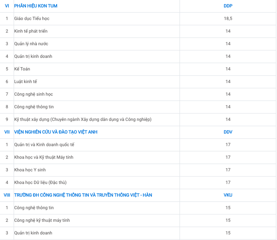Viewport: 277px width, 240px height.
Task: Select Công nghệ sinh học entry
Action: pyautogui.click(x=33, y=94)
